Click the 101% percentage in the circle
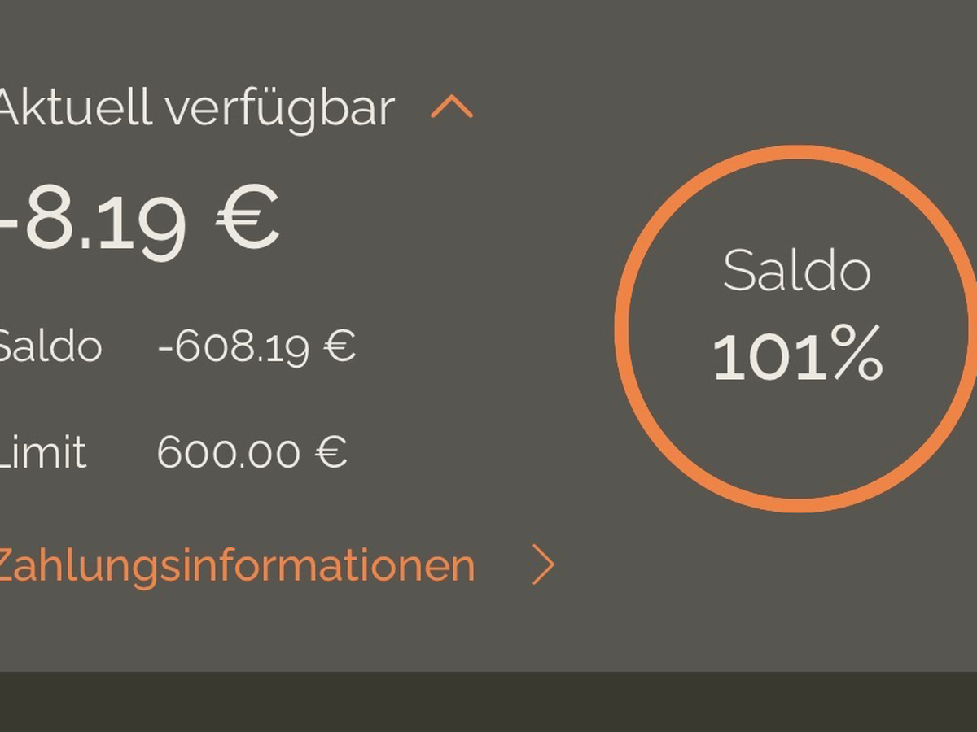 (796, 355)
